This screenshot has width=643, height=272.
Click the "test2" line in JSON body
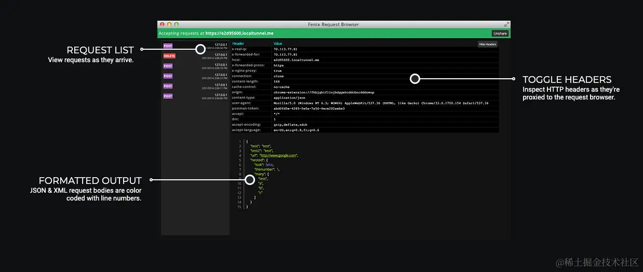(262, 151)
